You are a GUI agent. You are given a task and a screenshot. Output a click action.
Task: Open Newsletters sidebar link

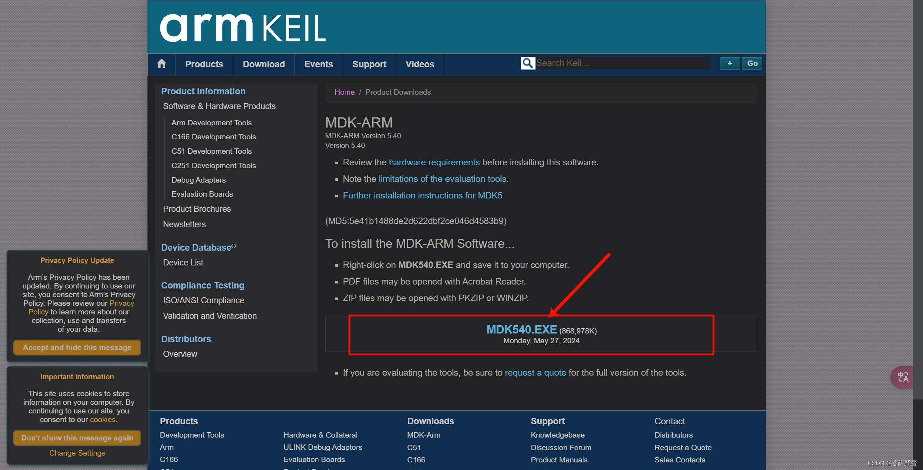coord(184,224)
